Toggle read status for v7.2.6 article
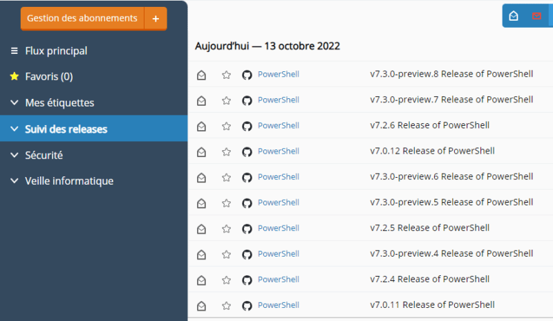 pyautogui.click(x=201, y=126)
